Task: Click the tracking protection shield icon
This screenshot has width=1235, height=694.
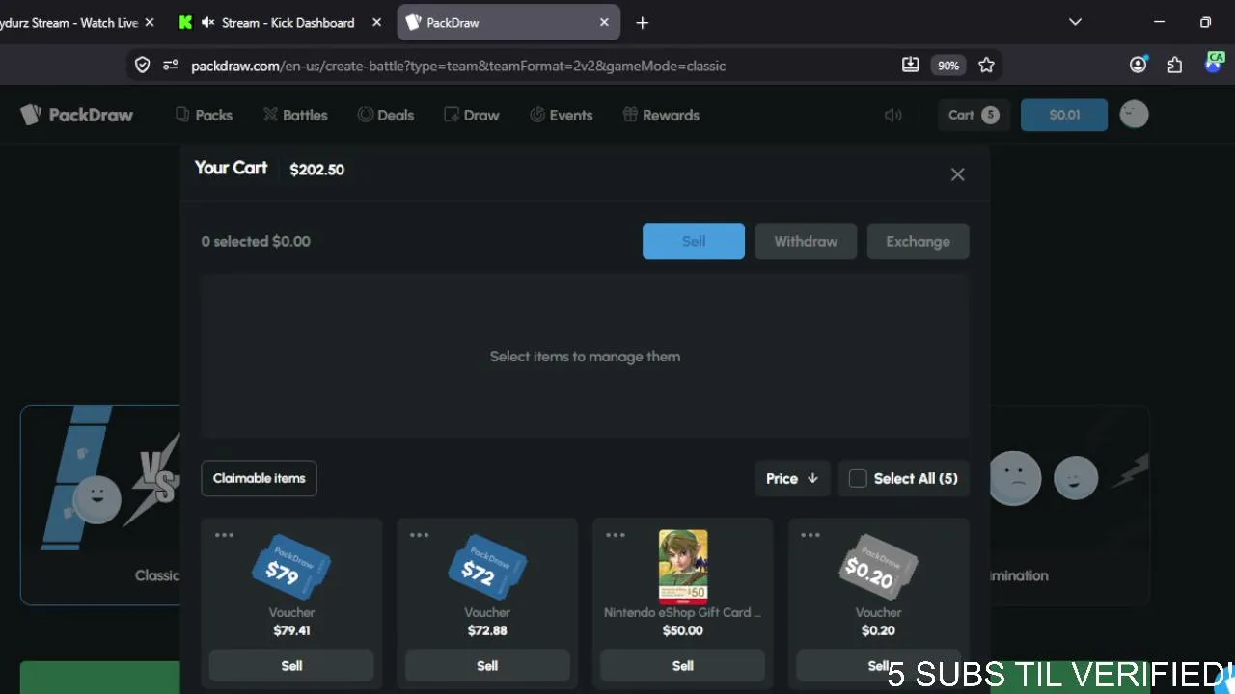Action: [x=143, y=65]
